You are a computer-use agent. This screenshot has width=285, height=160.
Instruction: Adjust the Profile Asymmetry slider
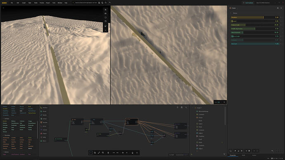pyautogui.click(x=255, y=29)
